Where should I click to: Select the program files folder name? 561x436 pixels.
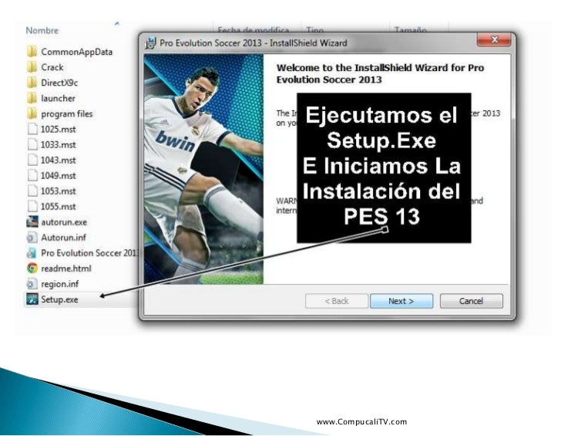[67, 114]
